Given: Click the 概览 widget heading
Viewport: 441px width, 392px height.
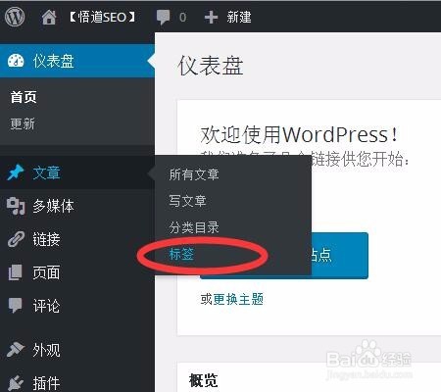Looking at the screenshot, I should pos(203,380).
